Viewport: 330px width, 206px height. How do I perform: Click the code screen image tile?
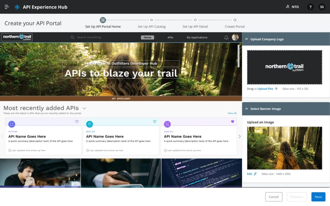(x=202, y=173)
